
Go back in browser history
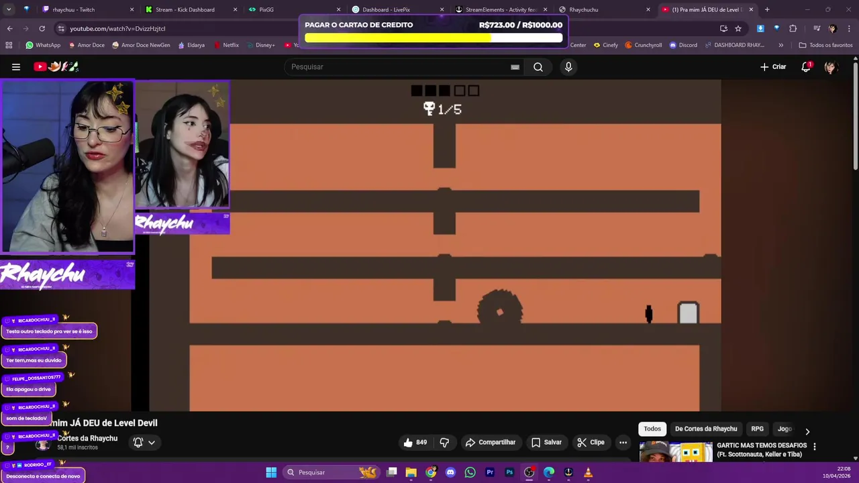[x=9, y=28]
